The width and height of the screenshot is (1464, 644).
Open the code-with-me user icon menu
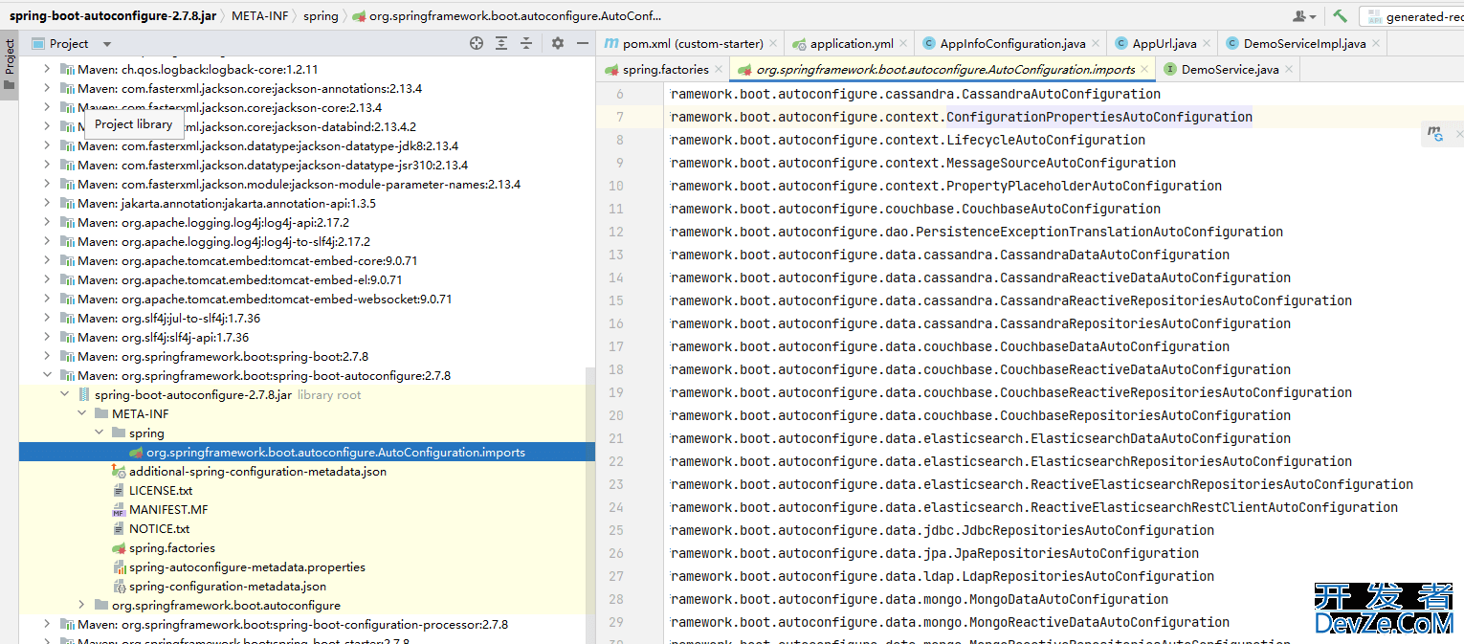tap(1304, 16)
